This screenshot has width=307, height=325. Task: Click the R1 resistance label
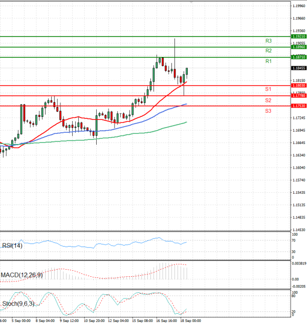[268, 61]
